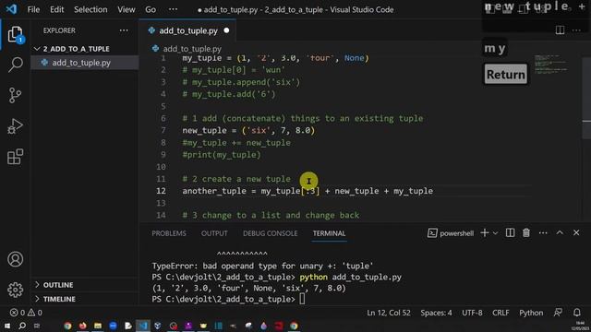Close the terminal panel
The height and width of the screenshot is (332, 591).
click(x=576, y=233)
